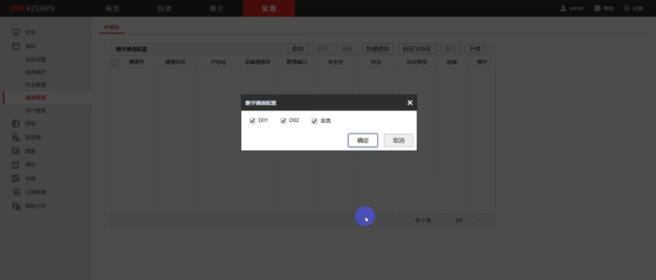Click the 升级 upgrade button
The image size is (656, 280).
[475, 49]
